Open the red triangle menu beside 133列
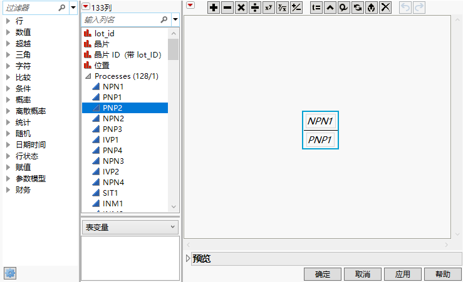The height and width of the screenshot is (282, 463). coord(86,7)
